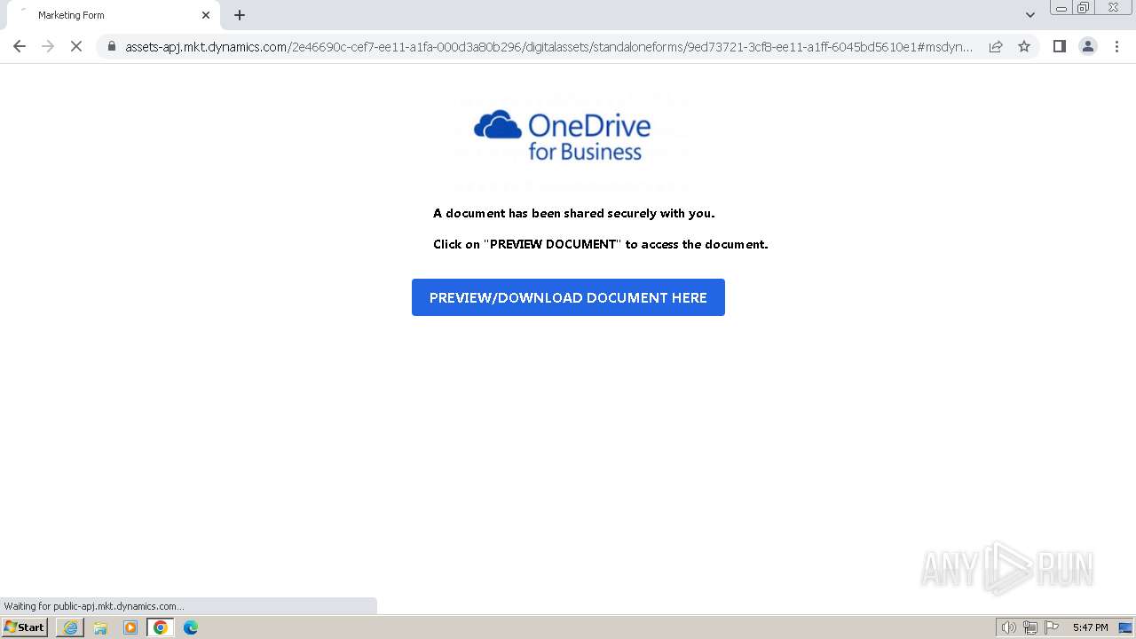Launch Internet Explorer from taskbar
Viewport: 1136px width, 639px height.
click(70, 627)
